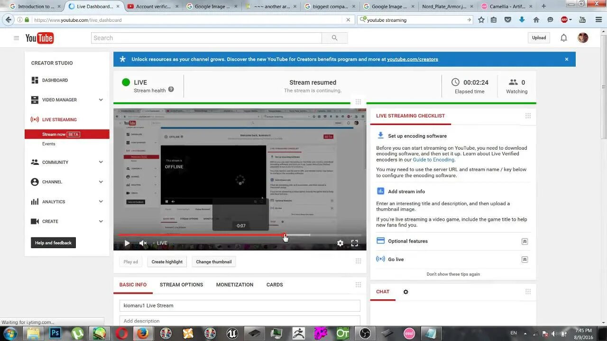Expand the Channel section
This screenshot has width=607, height=341.
pyautogui.click(x=101, y=182)
